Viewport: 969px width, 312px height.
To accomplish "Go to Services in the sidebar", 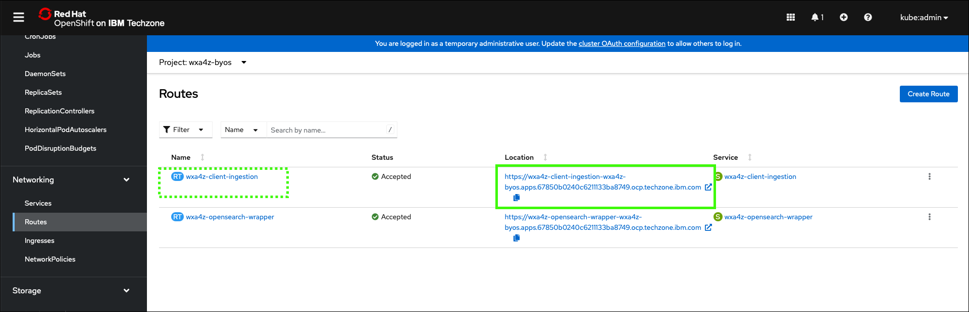I will [38, 204].
